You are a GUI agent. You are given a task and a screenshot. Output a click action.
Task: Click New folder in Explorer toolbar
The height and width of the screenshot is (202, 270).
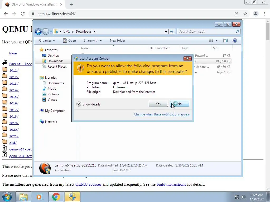coord(118,41)
